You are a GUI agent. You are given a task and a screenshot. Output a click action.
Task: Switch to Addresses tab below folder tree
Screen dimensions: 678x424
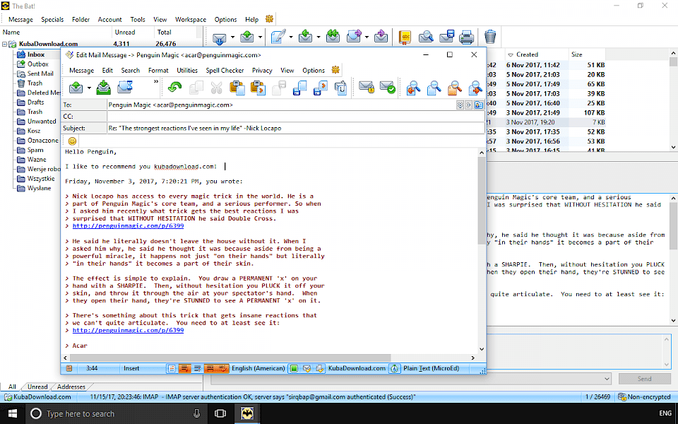point(71,387)
